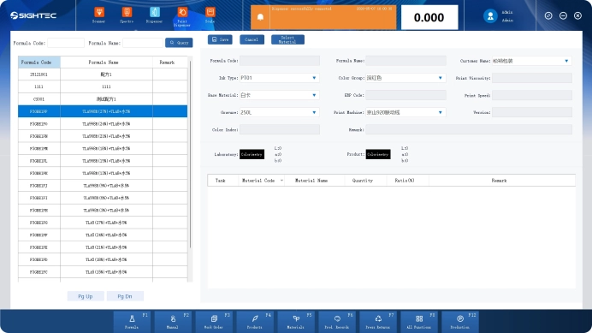Click the Quantity column header
Screen dimensions: 592x333
365,181
